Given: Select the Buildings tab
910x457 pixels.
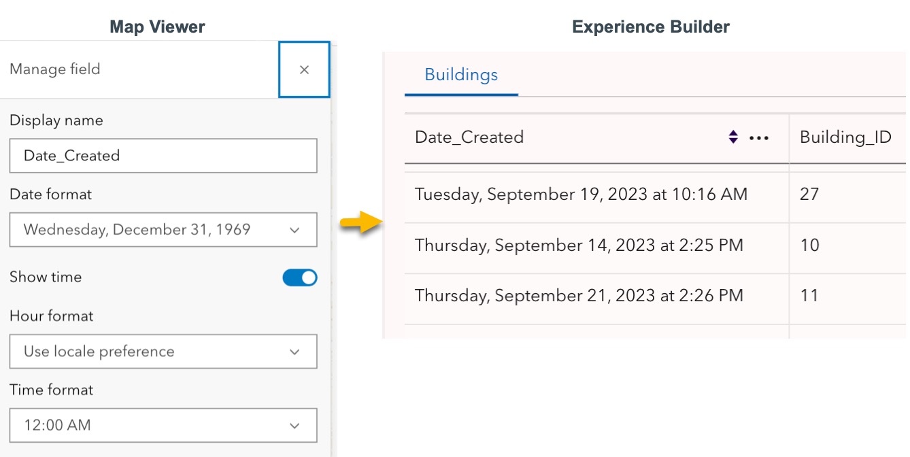Looking at the screenshot, I should (x=460, y=75).
